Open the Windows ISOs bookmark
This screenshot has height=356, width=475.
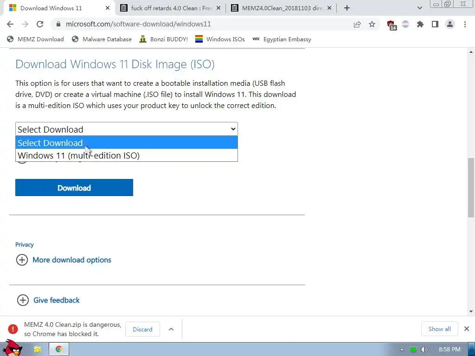219,39
